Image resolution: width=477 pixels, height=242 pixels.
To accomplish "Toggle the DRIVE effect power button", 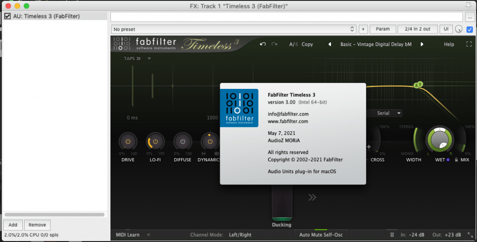I will [128, 141].
